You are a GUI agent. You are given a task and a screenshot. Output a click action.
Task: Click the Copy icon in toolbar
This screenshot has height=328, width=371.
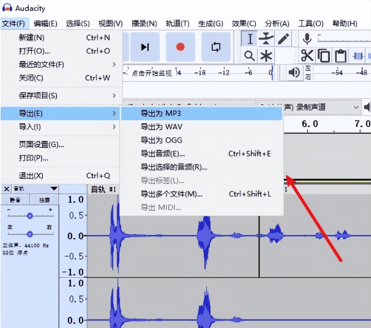(324, 55)
